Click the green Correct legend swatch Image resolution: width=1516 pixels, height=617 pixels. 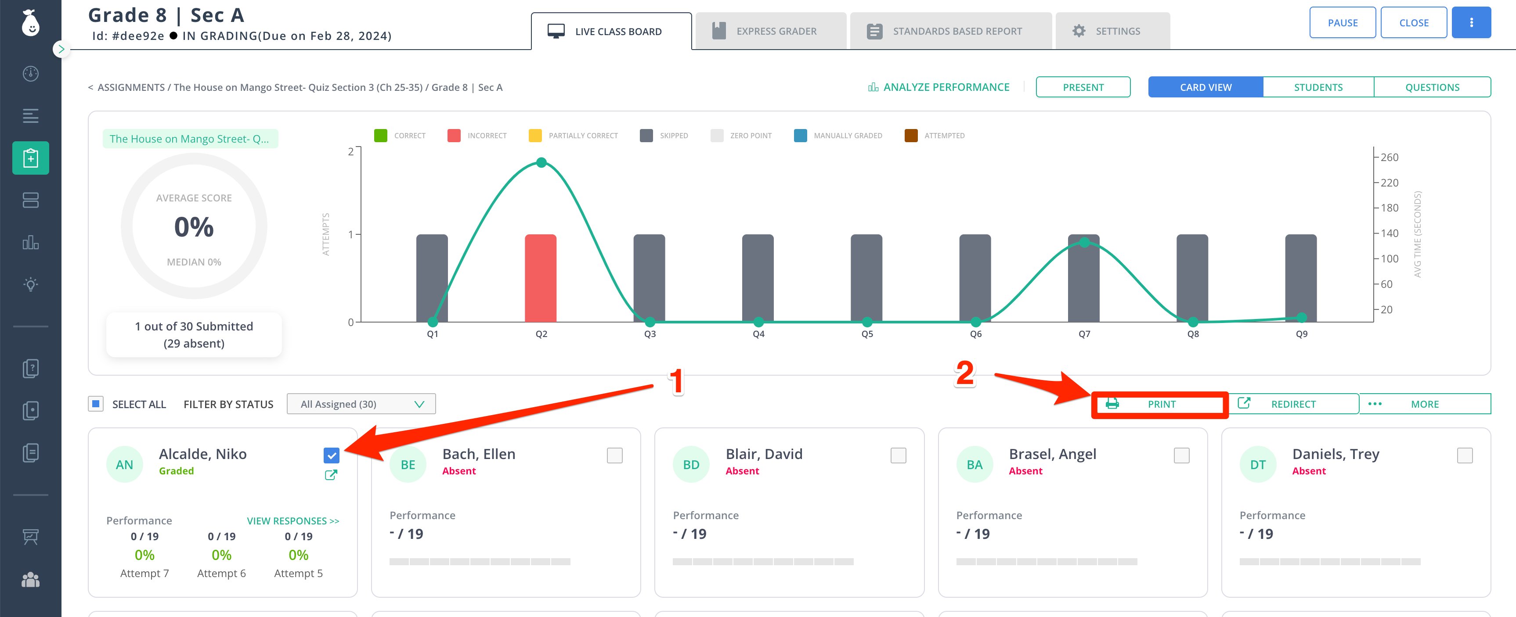tap(380, 135)
